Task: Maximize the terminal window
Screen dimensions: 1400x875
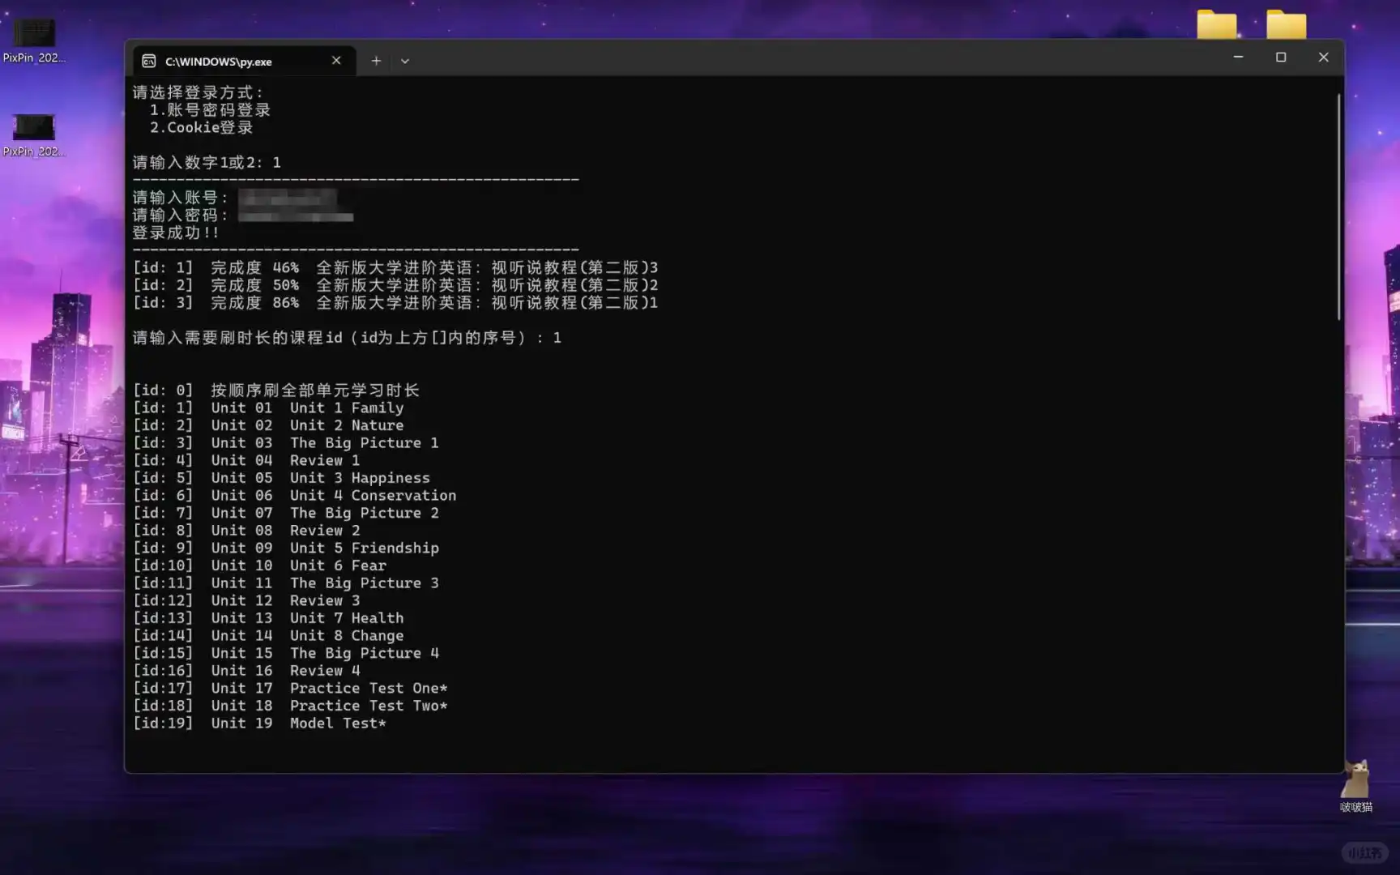Action: click(x=1281, y=57)
